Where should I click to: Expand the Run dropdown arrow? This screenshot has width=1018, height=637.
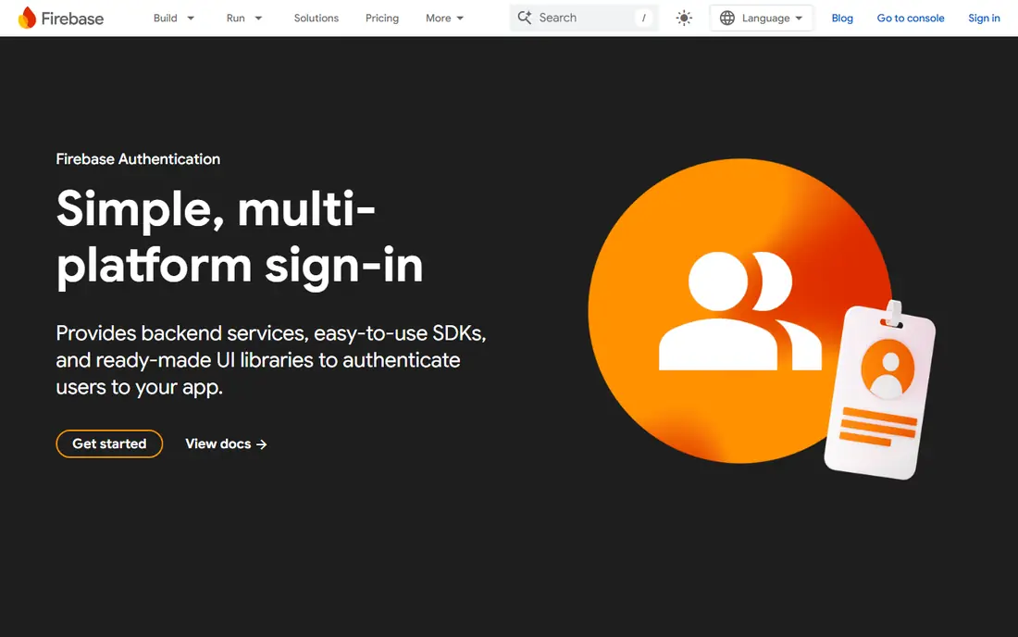(x=258, y=19)
